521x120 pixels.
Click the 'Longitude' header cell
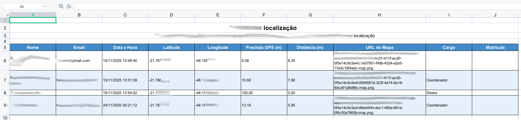pos(218,47)
